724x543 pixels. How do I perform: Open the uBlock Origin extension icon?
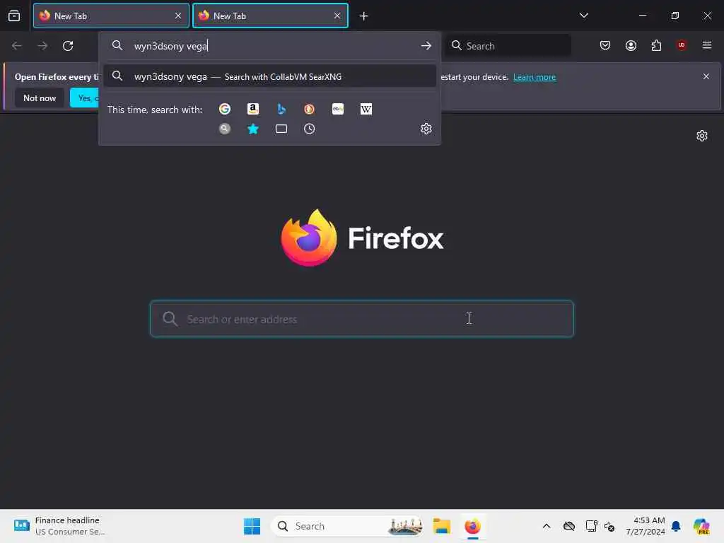click(x=682, y=45)
